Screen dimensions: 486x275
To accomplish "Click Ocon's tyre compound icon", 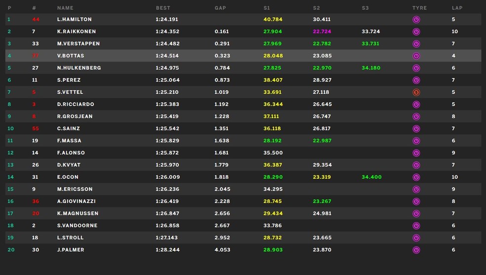I will click(x=416, y=177).
